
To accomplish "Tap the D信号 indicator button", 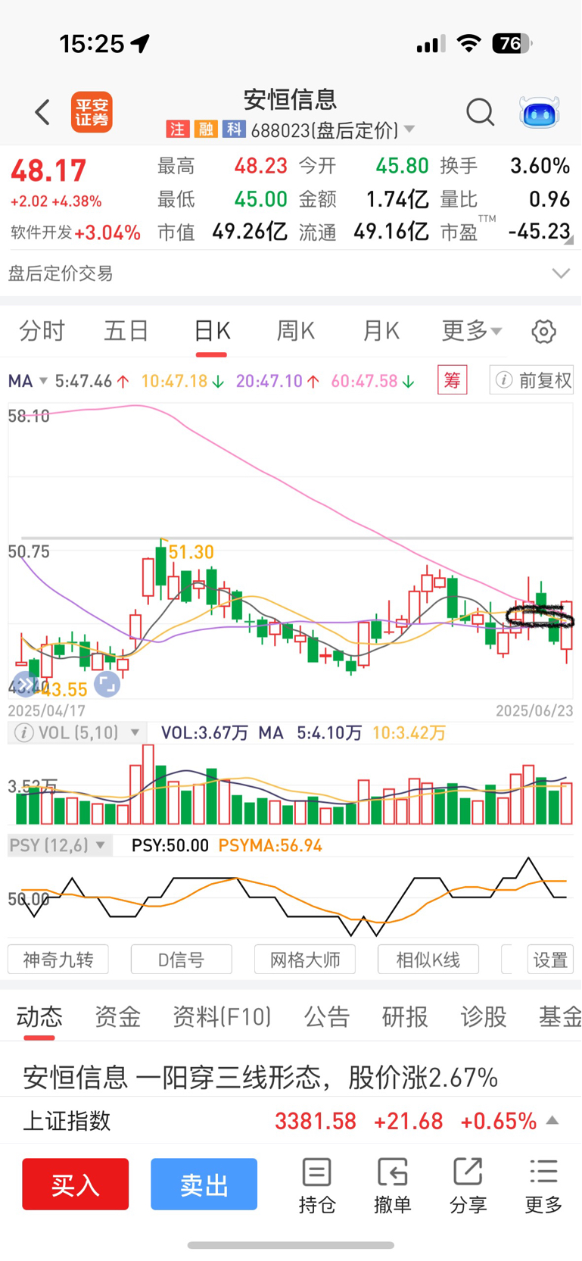I will 182,960.
